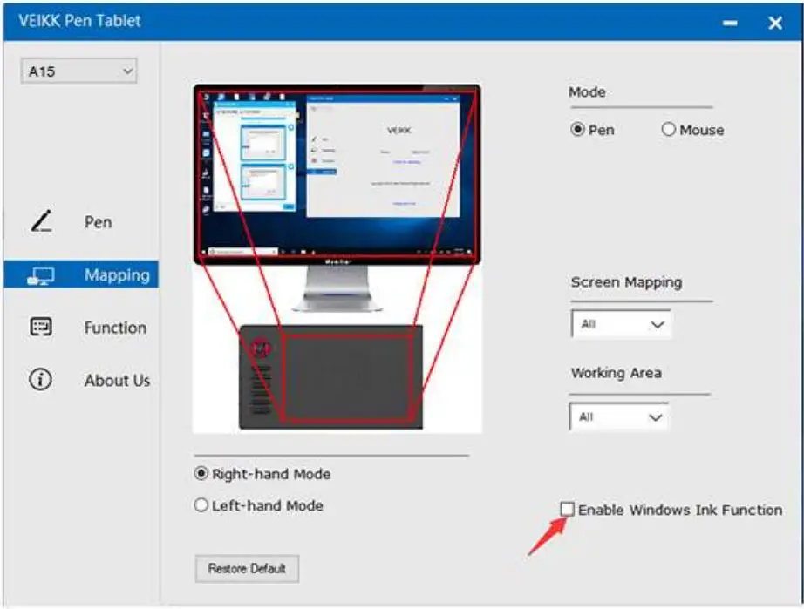This screenshot has height=609, width=804.
Task: Open the About Us section
Action: coord(117,381)
